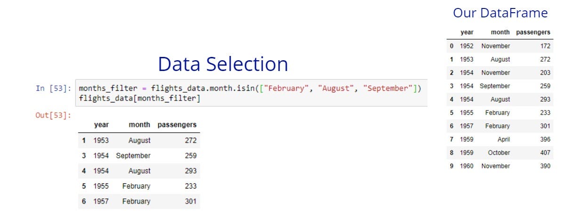Select the output row with September 259

point(139,156)
